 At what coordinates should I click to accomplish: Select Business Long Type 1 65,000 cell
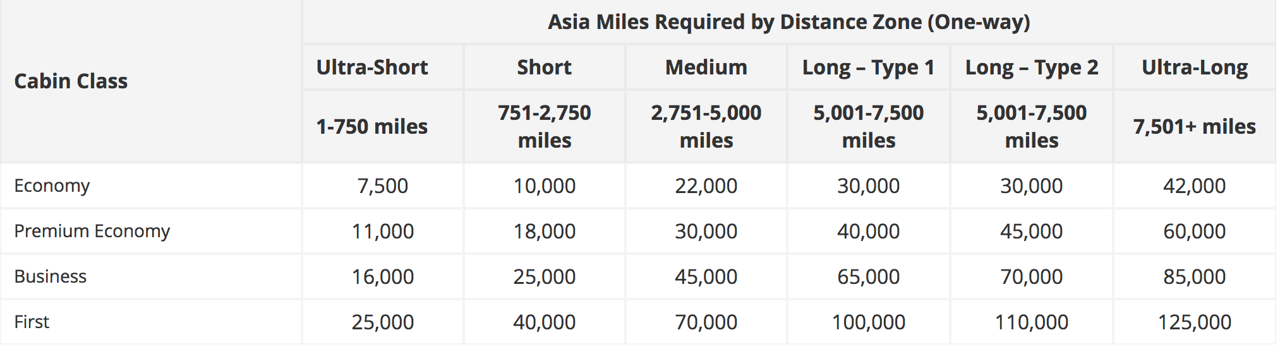[868, 276]
